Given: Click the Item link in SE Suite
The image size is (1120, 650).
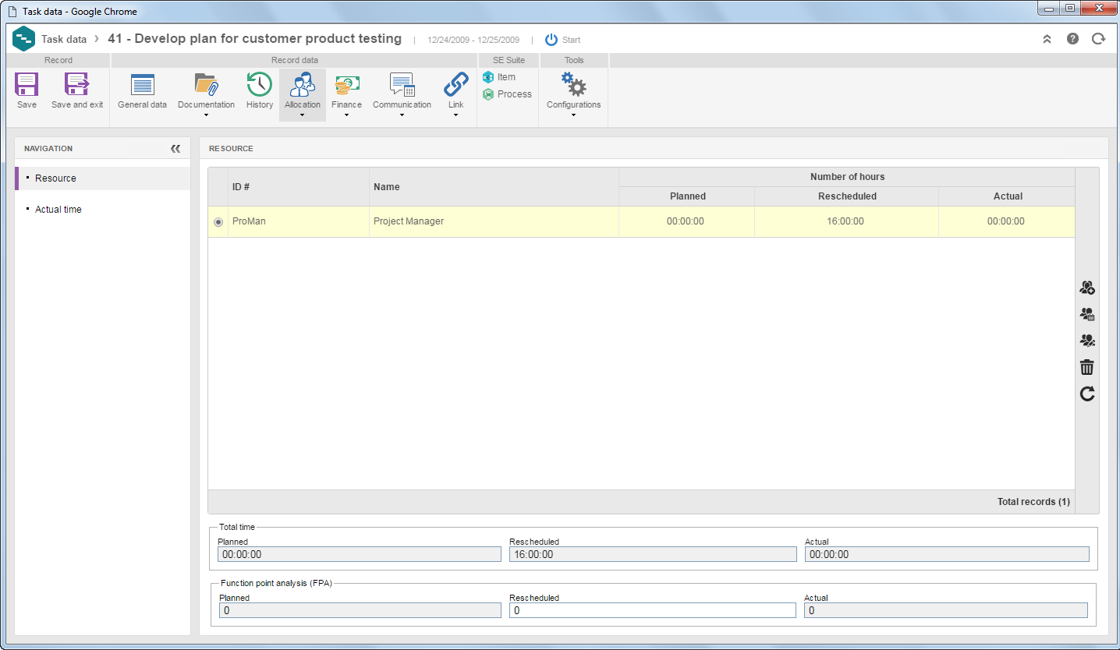Looking at the screenshot, I should pos(499,77).
